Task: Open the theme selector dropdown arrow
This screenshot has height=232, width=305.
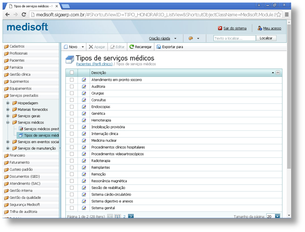Action: [x=198, y=38]
